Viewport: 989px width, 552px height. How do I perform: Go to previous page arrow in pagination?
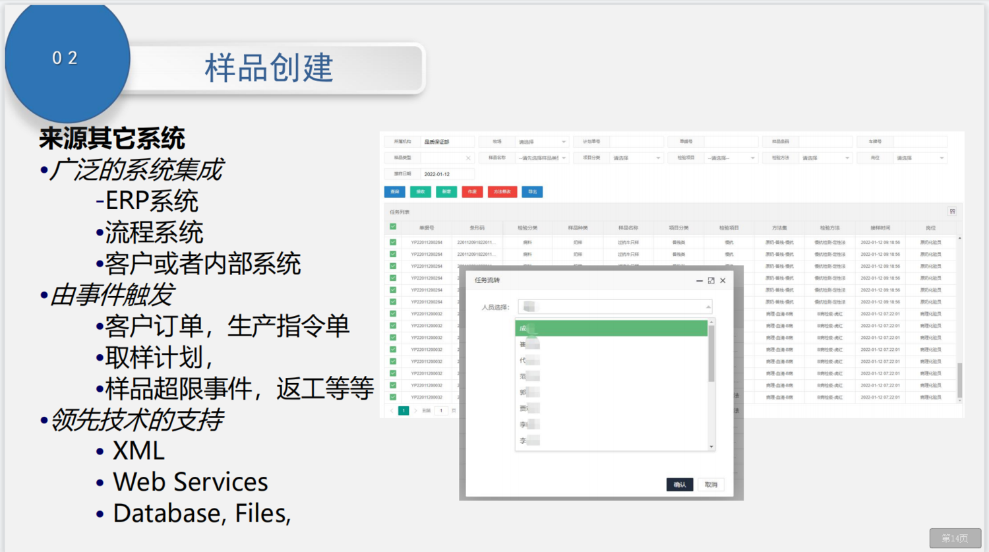tap(392, 410)
